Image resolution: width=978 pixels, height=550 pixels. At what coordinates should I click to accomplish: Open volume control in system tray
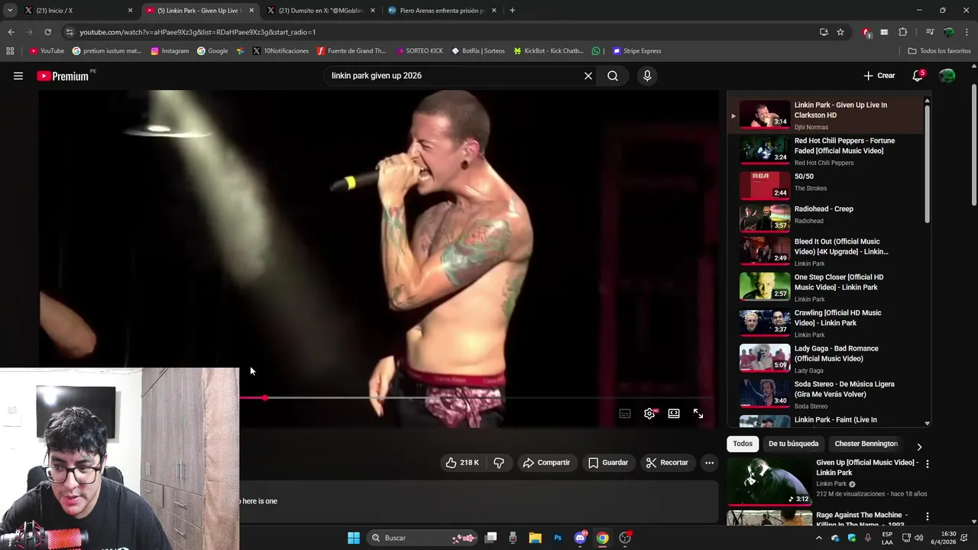[x=919, y=538]
